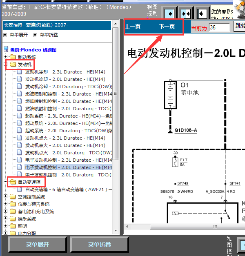Select the 仪表与警告系统 folder icon
This screenshot has height=256, width=245.
pyautogui.click(x=13, y=204)
